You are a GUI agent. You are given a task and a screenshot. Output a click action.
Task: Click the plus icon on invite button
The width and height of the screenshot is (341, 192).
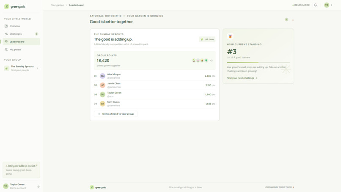(99, 114)
